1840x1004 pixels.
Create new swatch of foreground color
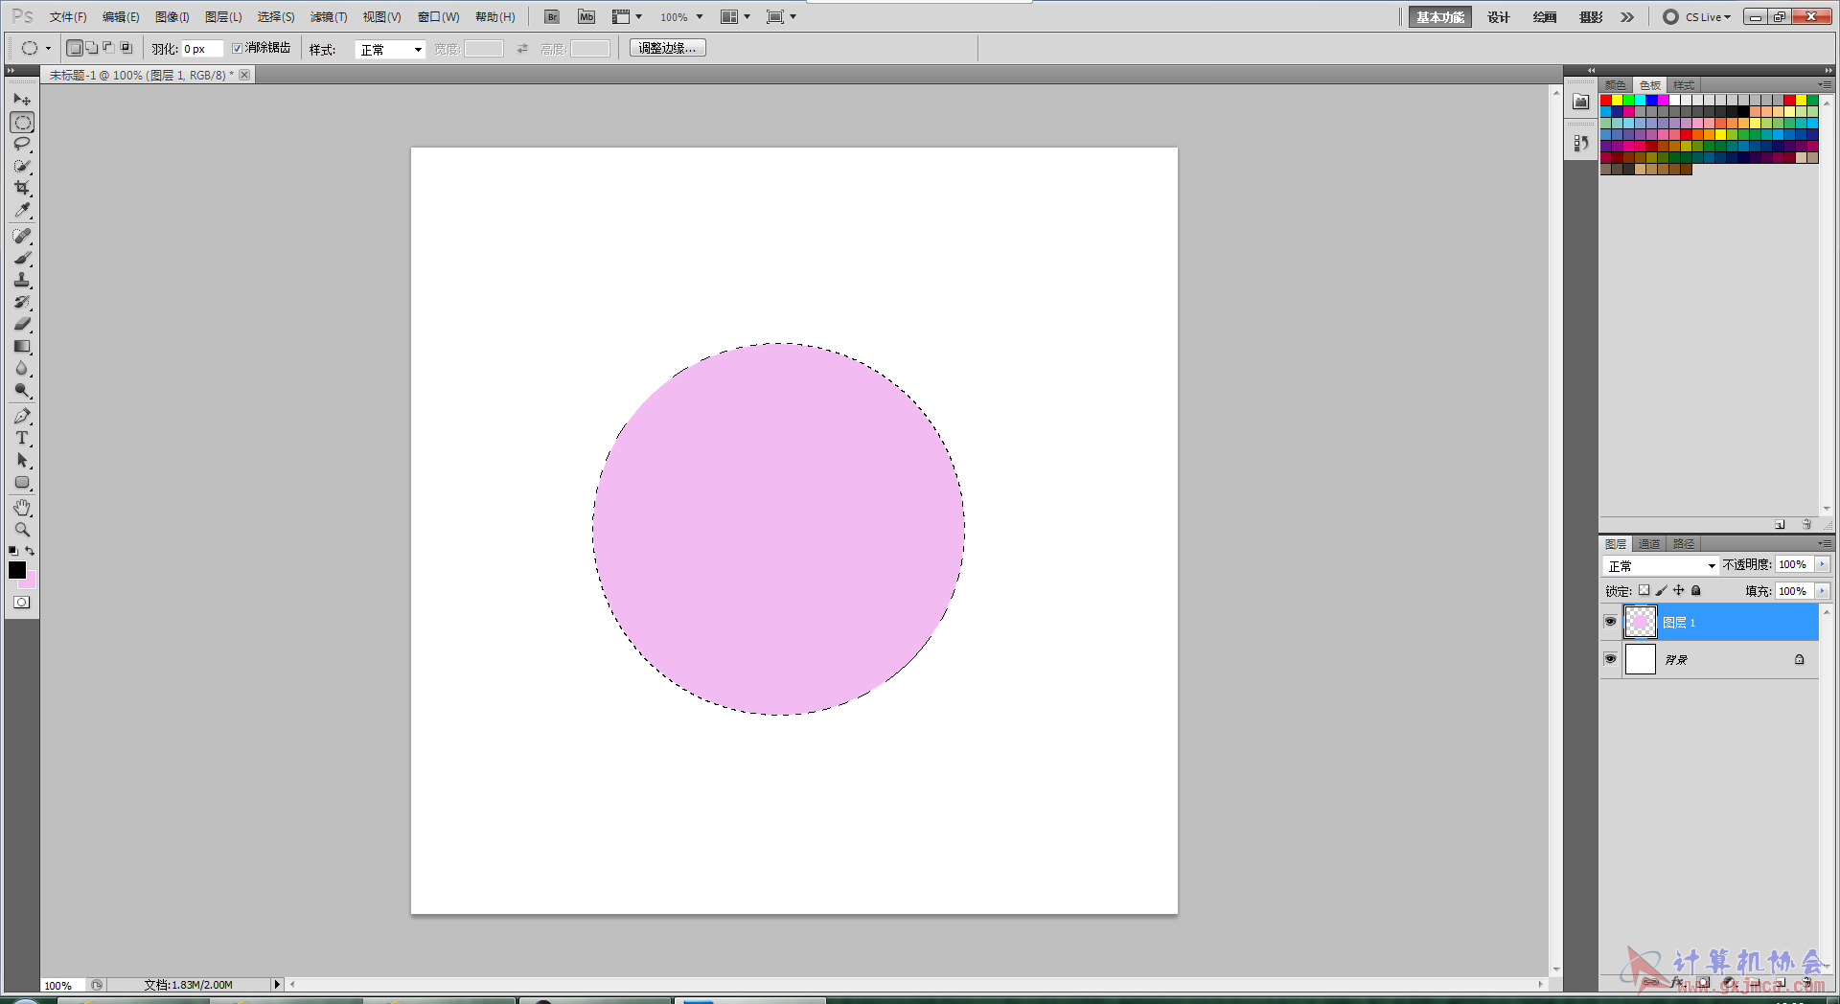tap(1780, 524)
